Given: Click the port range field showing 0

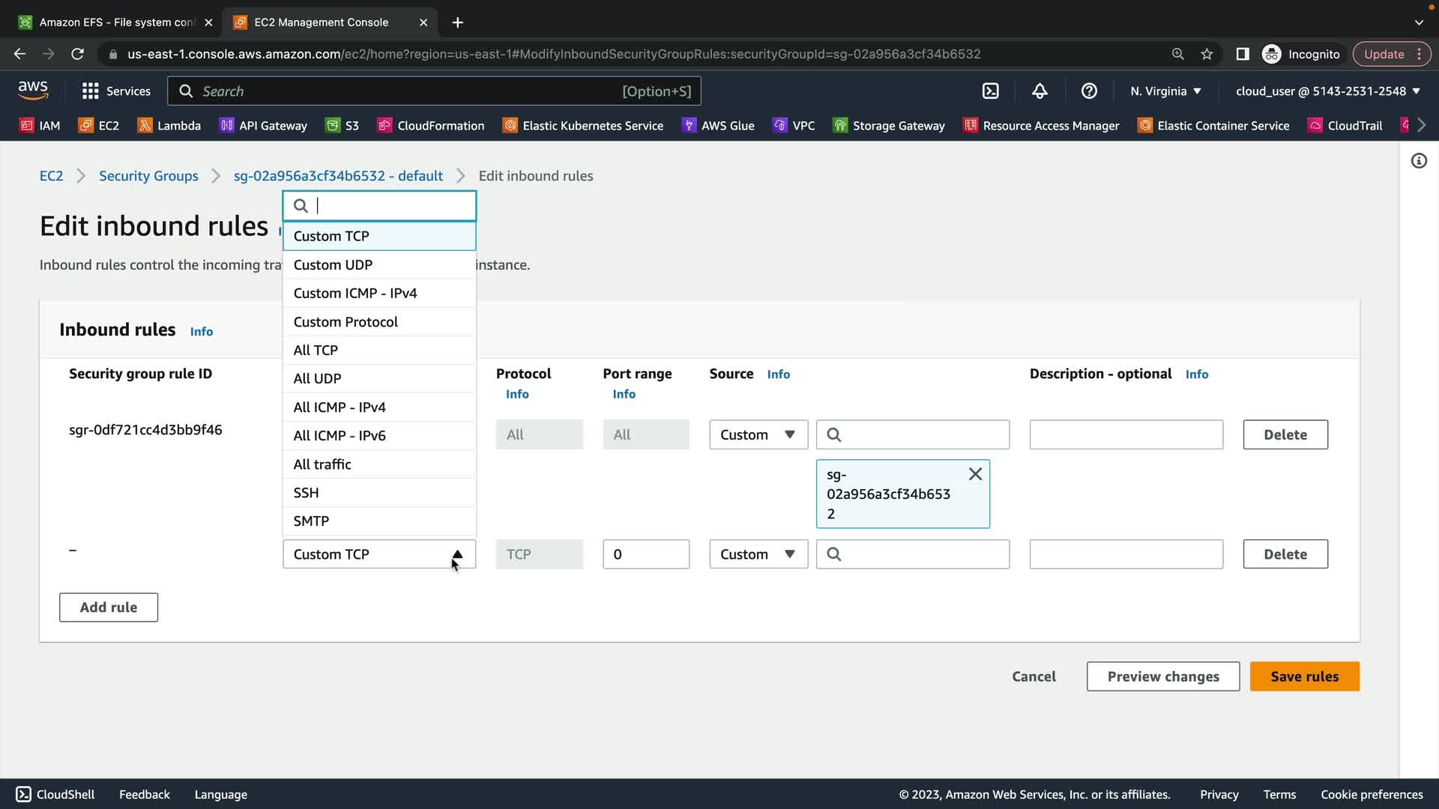Looking at the screenshot, I should [x=645, y=554].
